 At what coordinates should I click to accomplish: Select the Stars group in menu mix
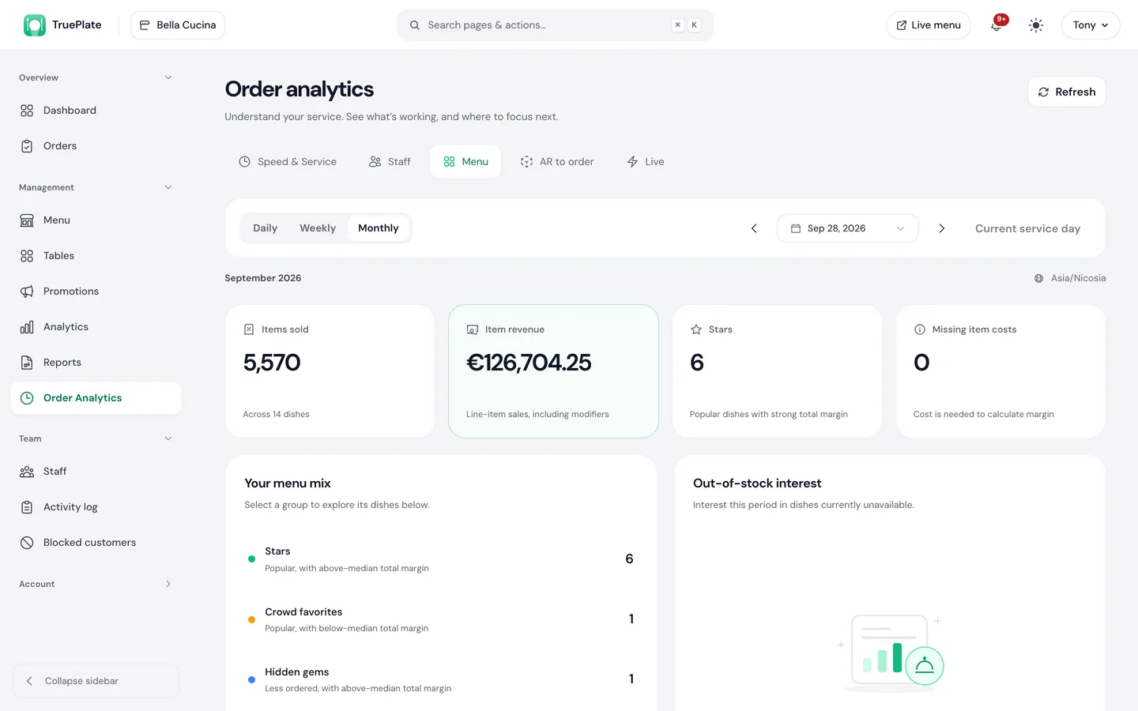pos(441,559)
